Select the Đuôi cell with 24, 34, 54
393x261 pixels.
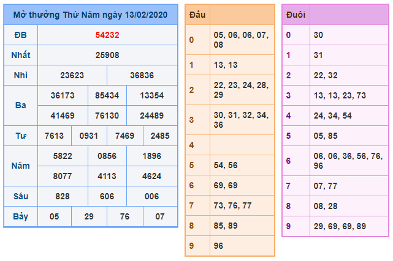tap(348, 116)
